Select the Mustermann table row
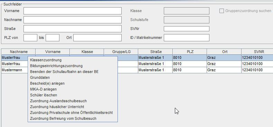The width and height of the screenshot is (273, 127). point(137,70)
